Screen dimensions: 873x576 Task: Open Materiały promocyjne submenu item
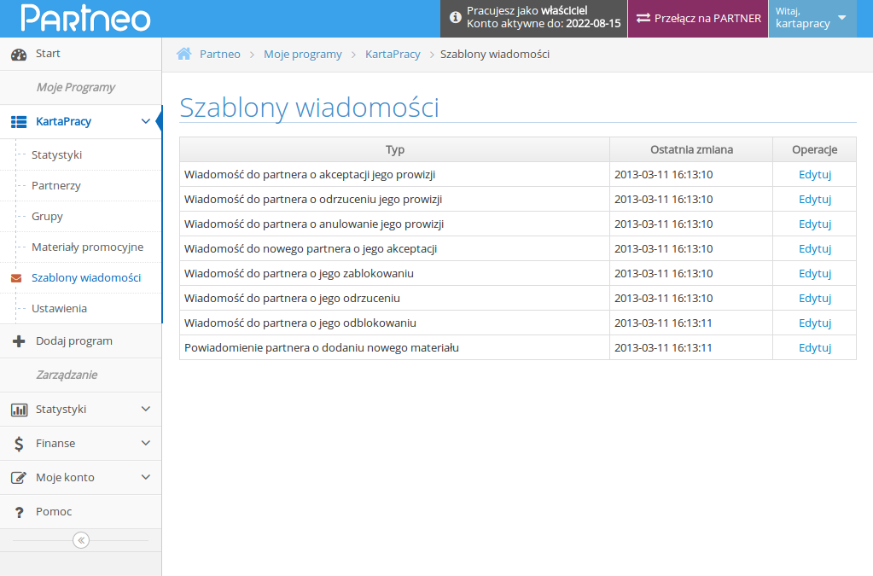click(81, 247)
